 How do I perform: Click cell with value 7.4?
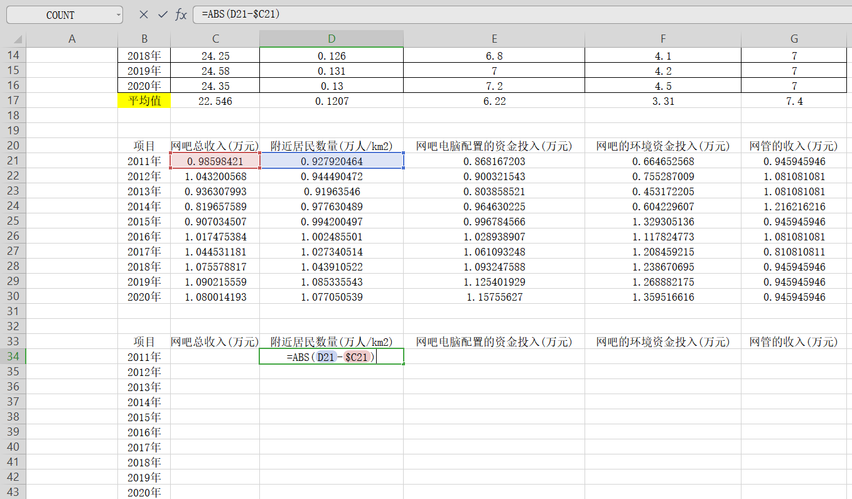[x=795, y=100]
